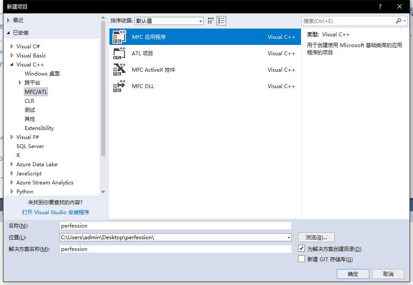Select the SQL Server category
Image resolution: width=413 pixels, height=285 pixels.
[x=30, y=146]
